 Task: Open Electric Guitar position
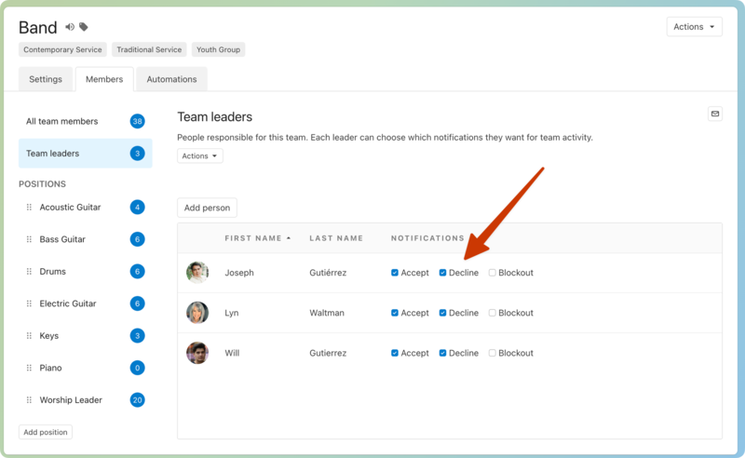(x=68, y=303)
